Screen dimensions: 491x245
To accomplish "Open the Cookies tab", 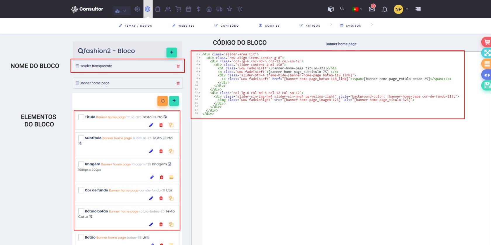I will pyautogui.click(x=269, y=26).
